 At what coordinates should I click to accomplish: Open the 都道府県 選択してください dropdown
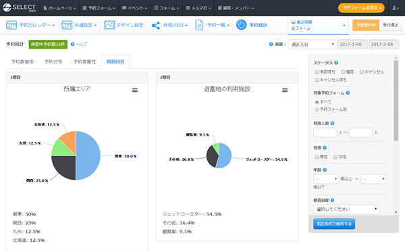(346, 209)
